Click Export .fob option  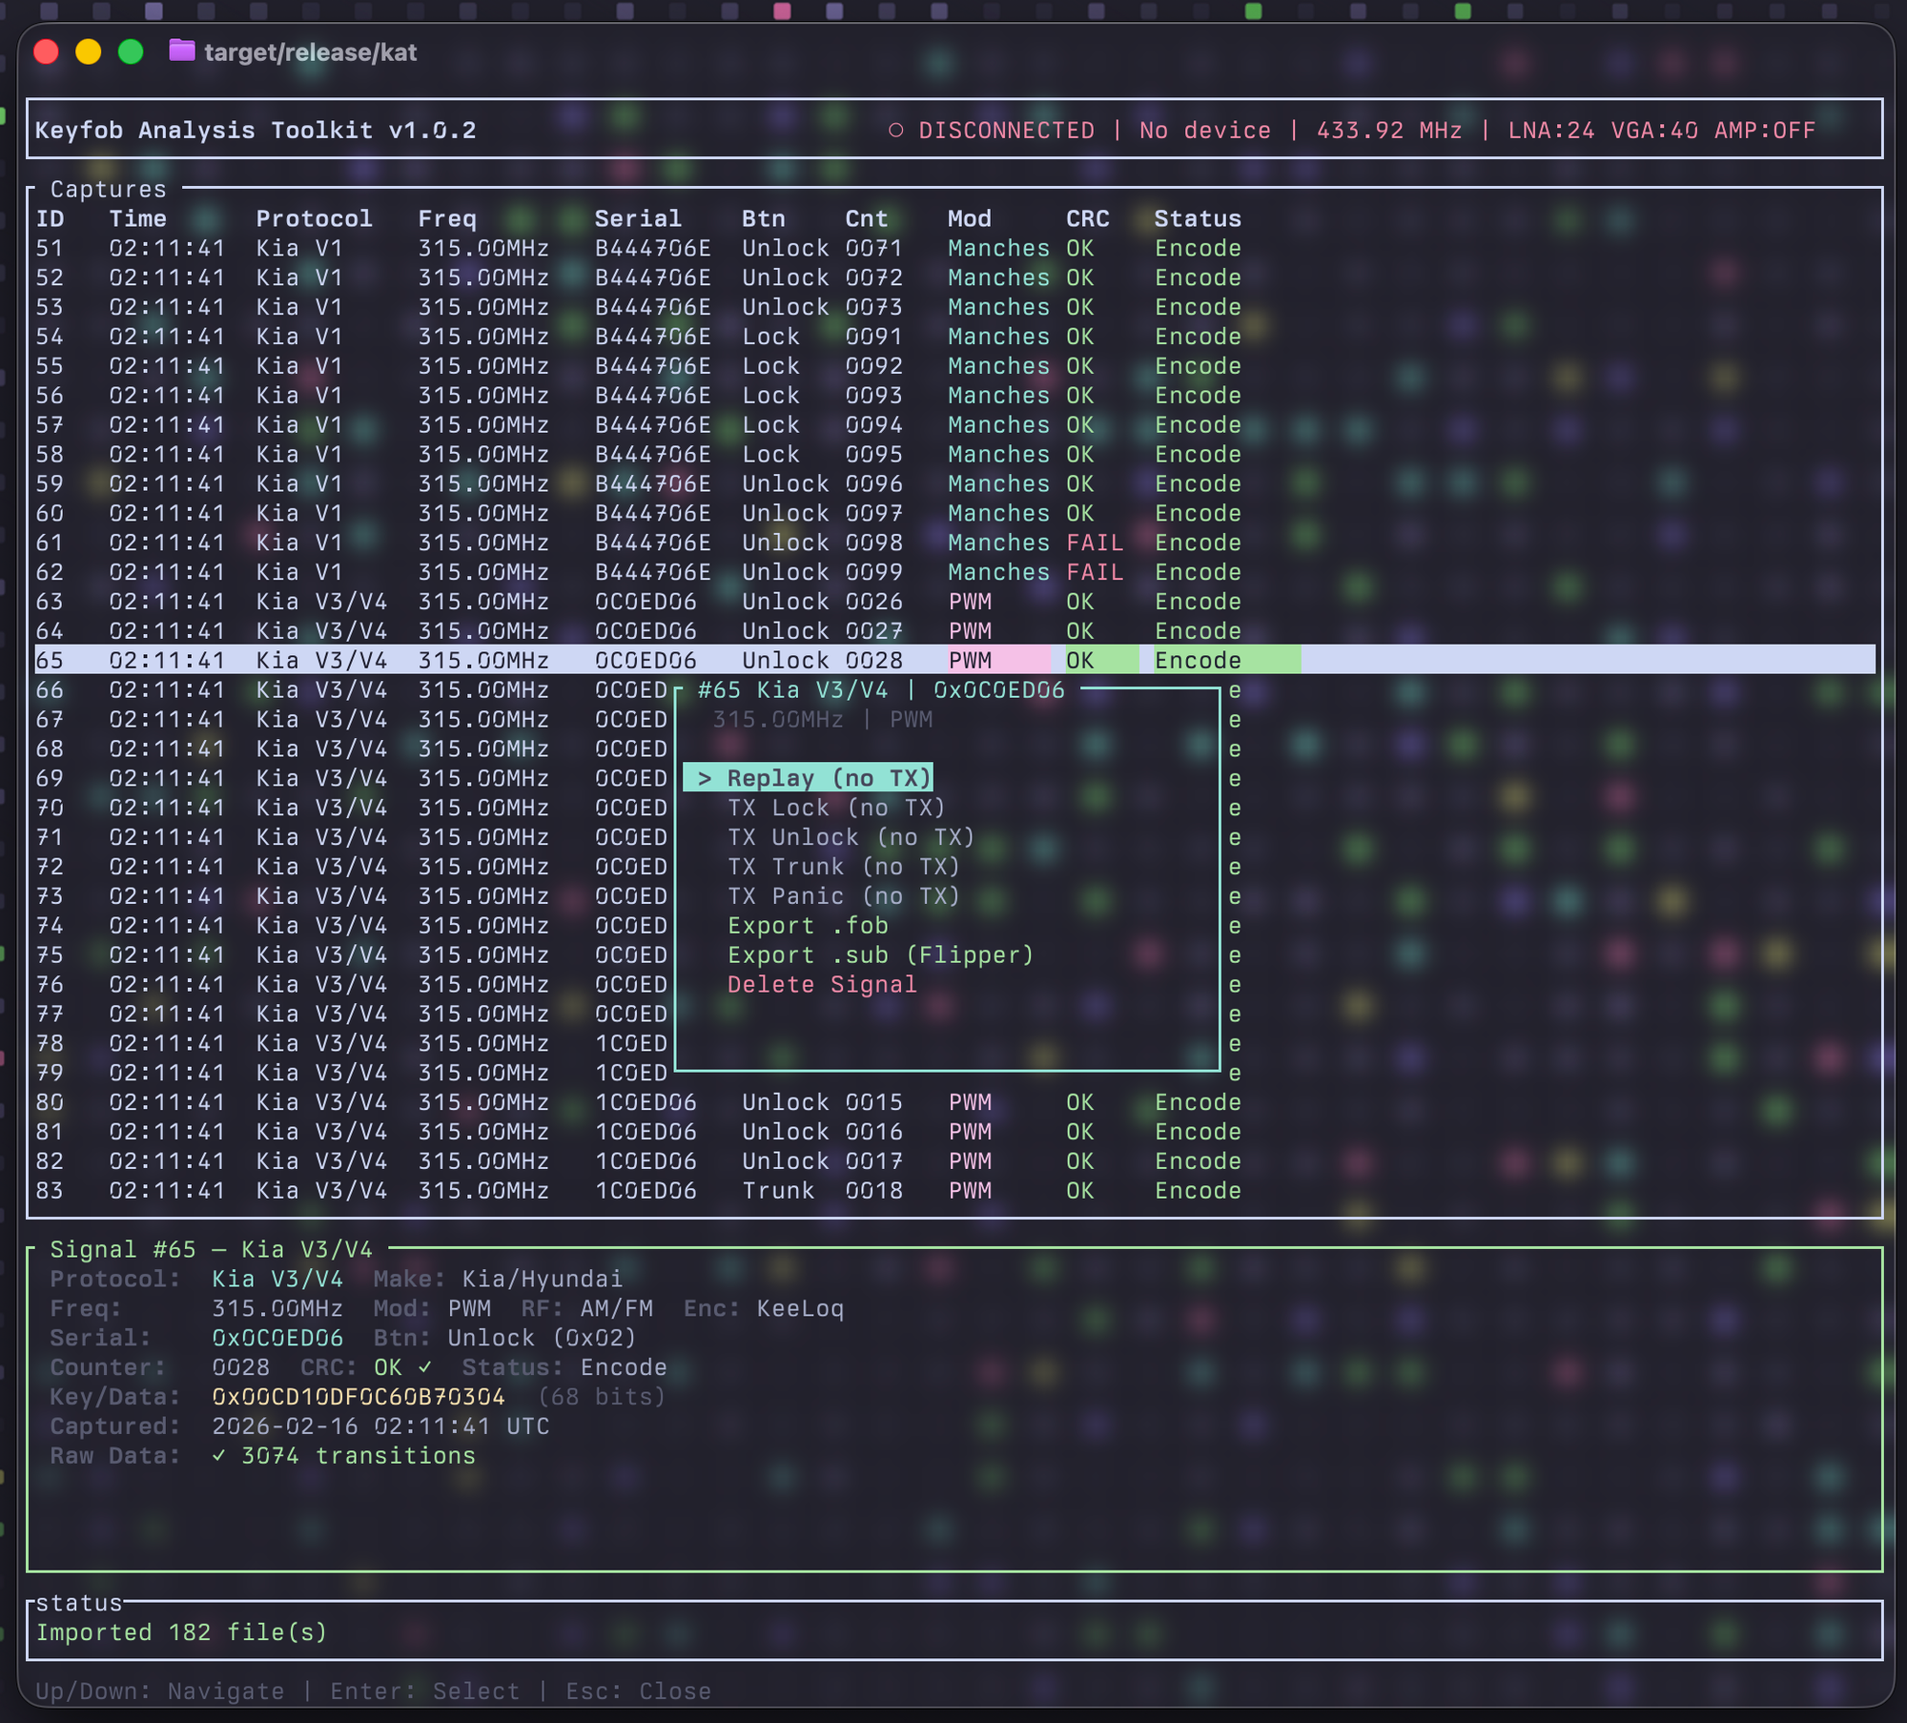pos(807,926)
